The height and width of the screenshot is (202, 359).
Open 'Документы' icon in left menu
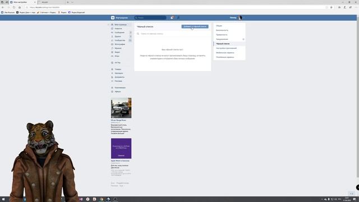click(x=112, y=77)
